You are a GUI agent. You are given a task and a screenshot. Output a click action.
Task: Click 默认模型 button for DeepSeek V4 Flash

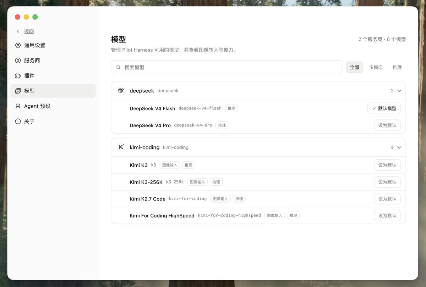(384, 108)
